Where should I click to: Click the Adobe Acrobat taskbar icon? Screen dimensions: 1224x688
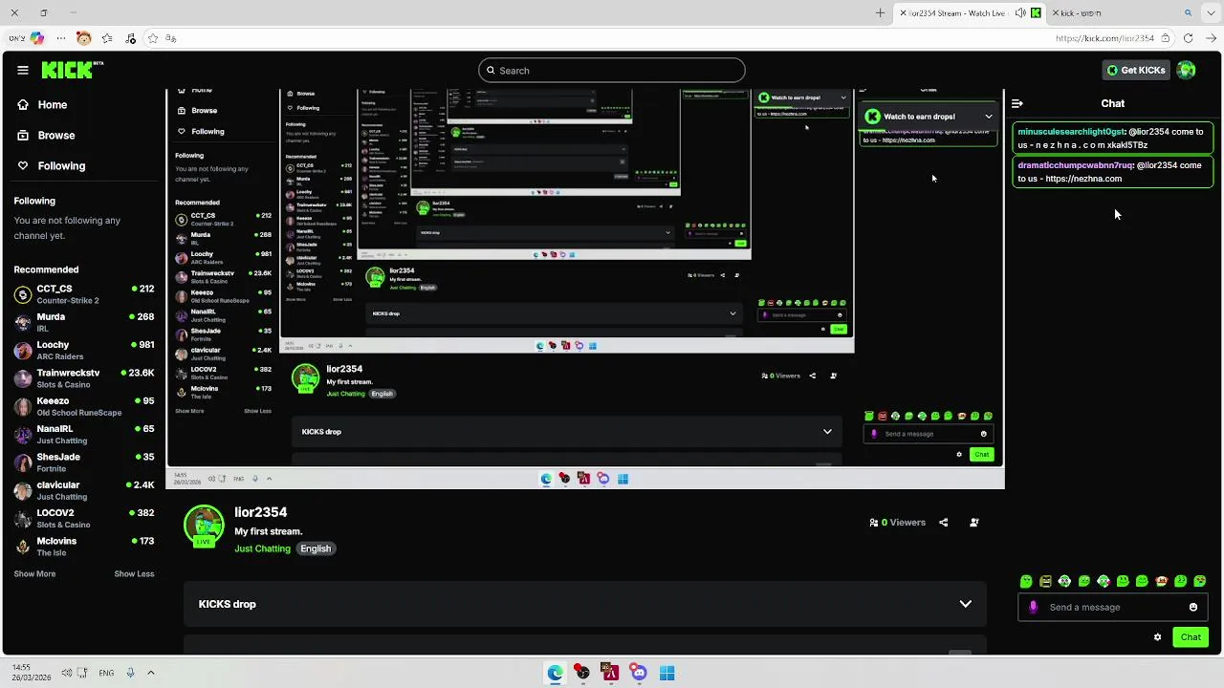tap(610, 673)
